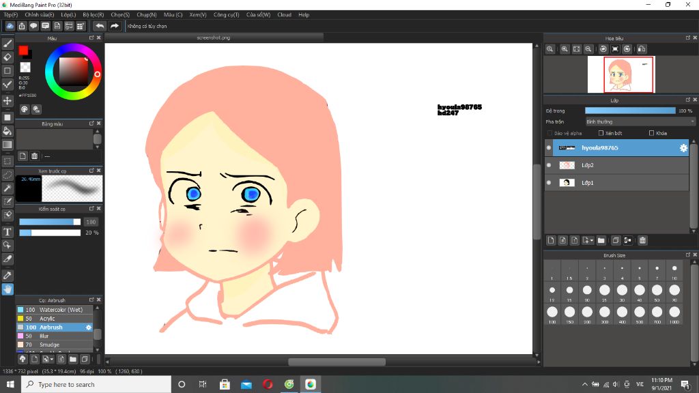
Task: Open the Lớp(L) menu
Action: 68,15
